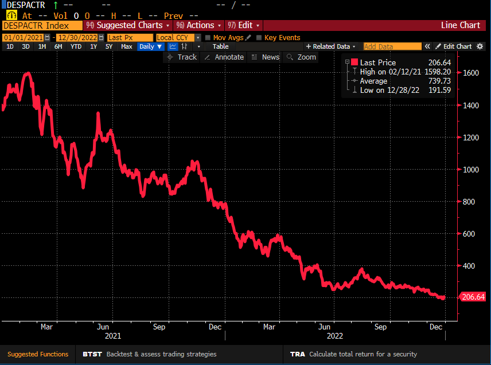Select the line chart type icon

point(173,46)
